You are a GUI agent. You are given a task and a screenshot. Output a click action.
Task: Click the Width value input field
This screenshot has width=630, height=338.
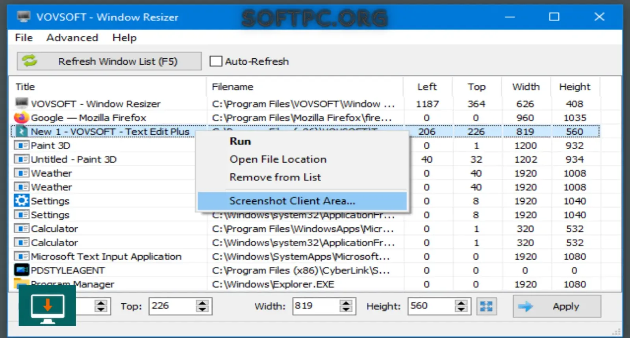(315, 306)
